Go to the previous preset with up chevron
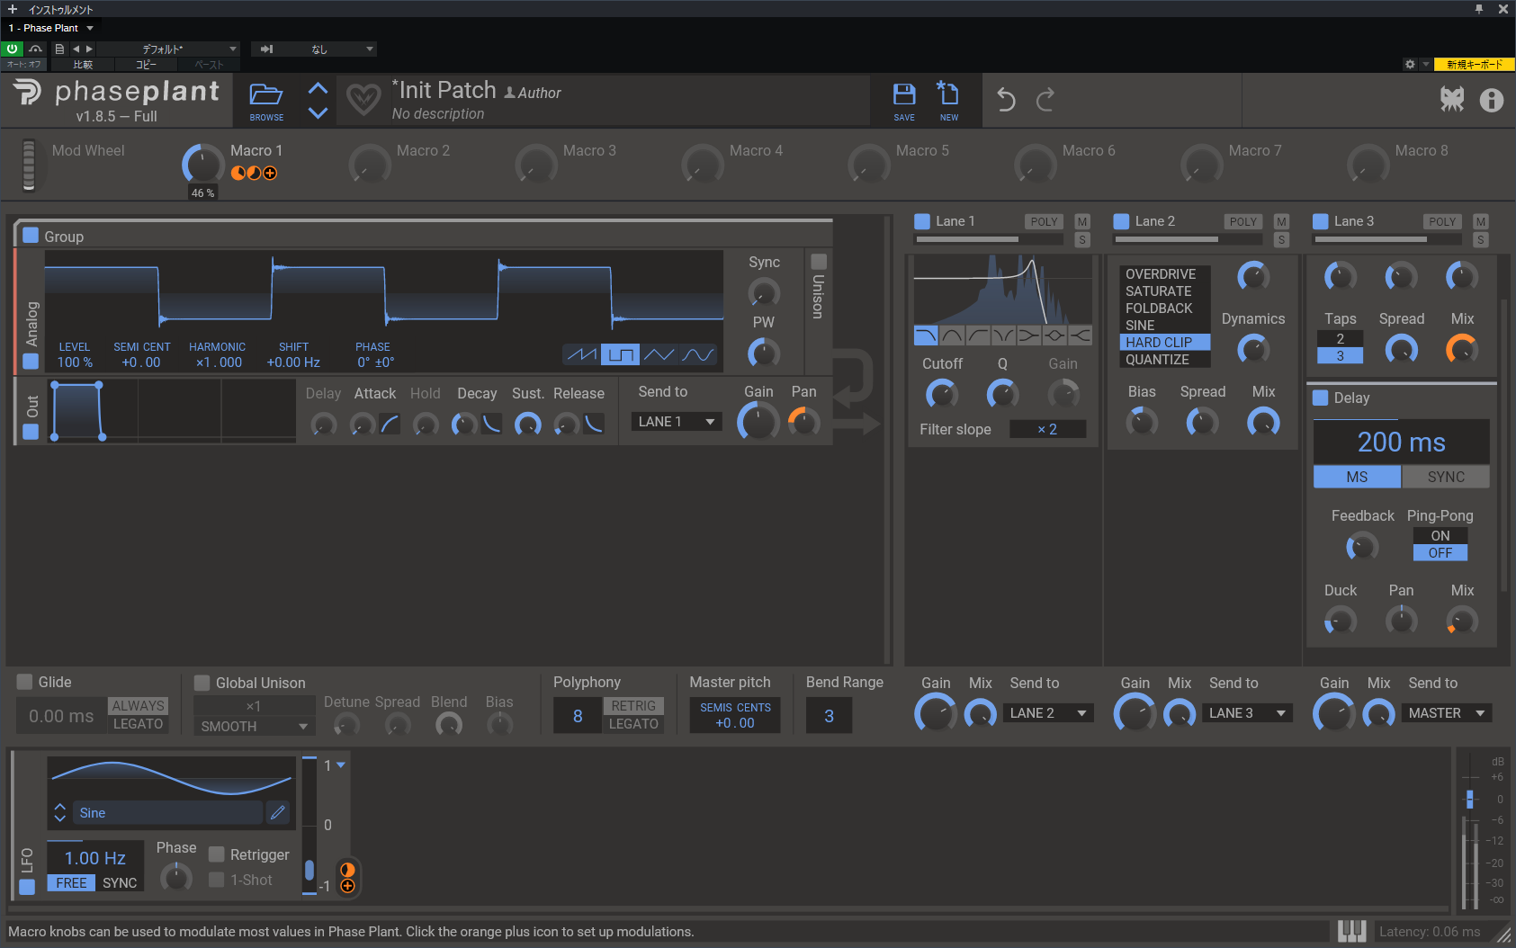Image resolution: width=1516 pixels, height=948 pixels. [318, 88]
